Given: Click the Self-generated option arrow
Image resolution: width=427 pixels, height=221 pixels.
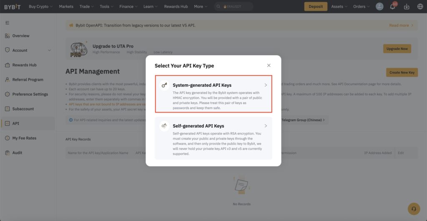Looking at the screenshot, I should tap(266, 126).
